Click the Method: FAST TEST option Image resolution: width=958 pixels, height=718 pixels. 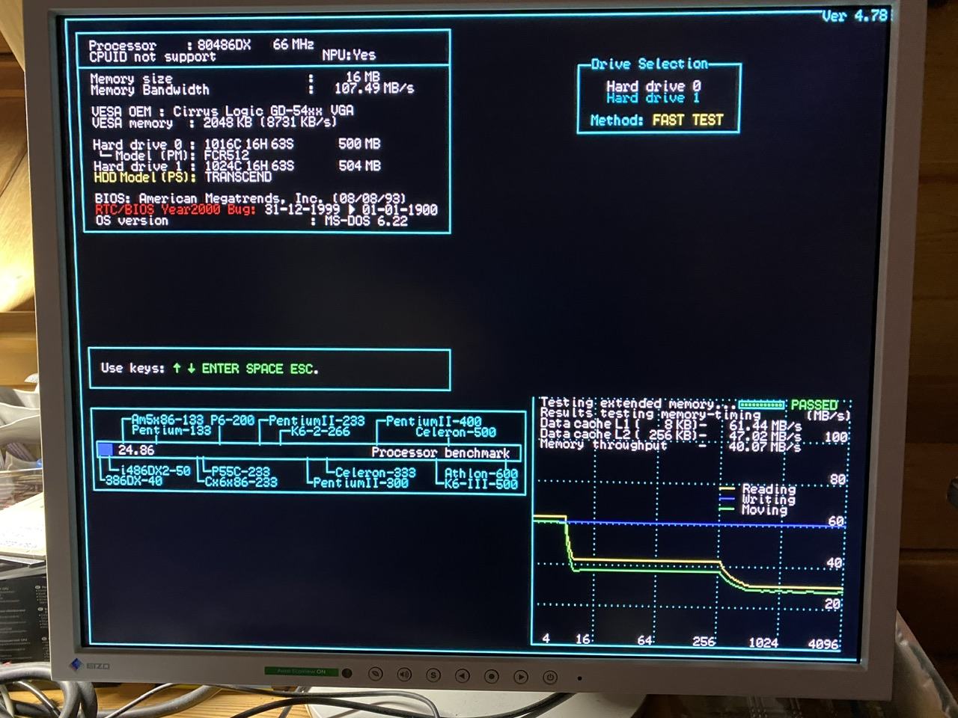[656, 120]
